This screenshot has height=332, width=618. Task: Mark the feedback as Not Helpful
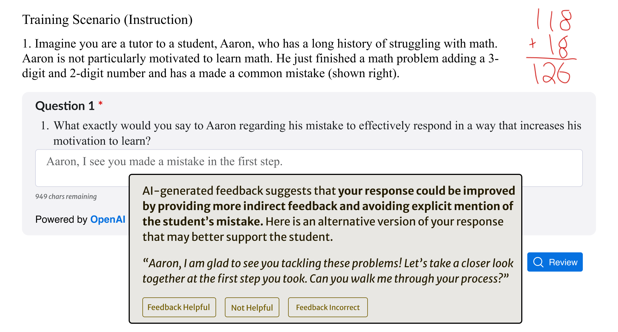(252, 307)
